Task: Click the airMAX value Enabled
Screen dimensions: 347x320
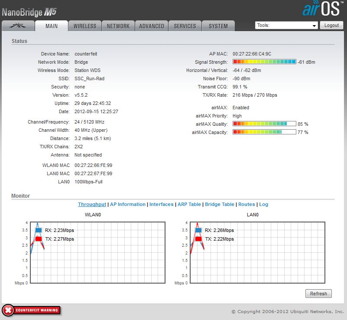Action: 241,108
